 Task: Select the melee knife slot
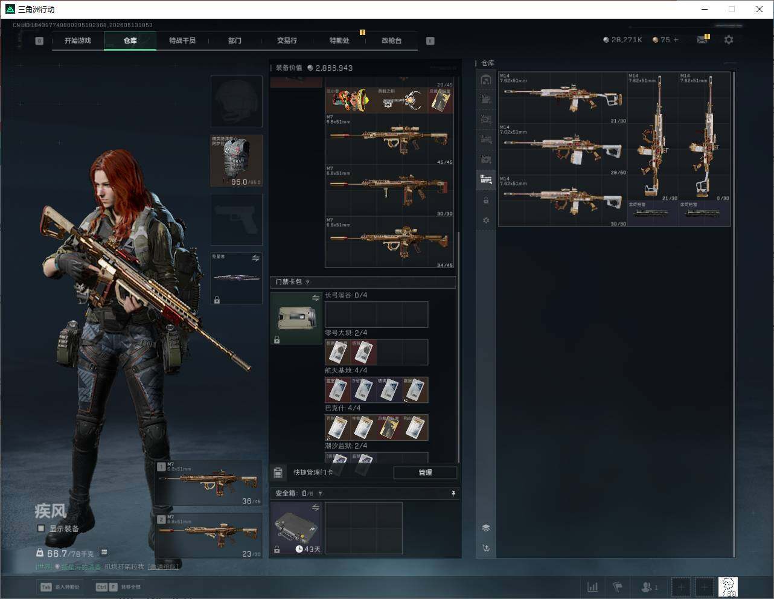(x=237, y=278)
